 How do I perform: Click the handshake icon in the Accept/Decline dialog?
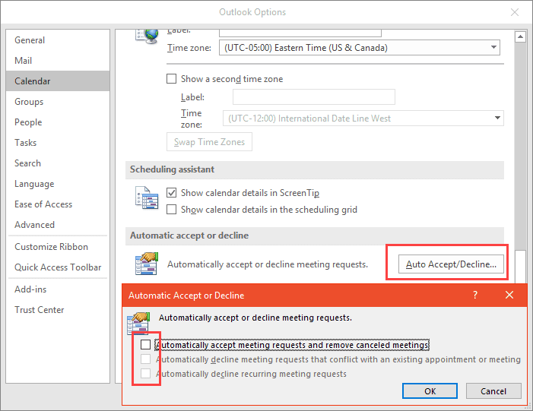pyautogui.click(x=138, y=322)
